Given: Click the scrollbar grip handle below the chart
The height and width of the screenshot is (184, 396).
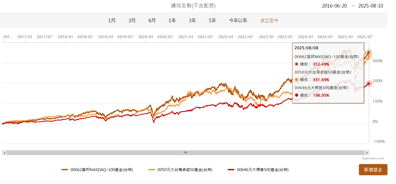Looking at the screenshot, I should tap(185, 153).
